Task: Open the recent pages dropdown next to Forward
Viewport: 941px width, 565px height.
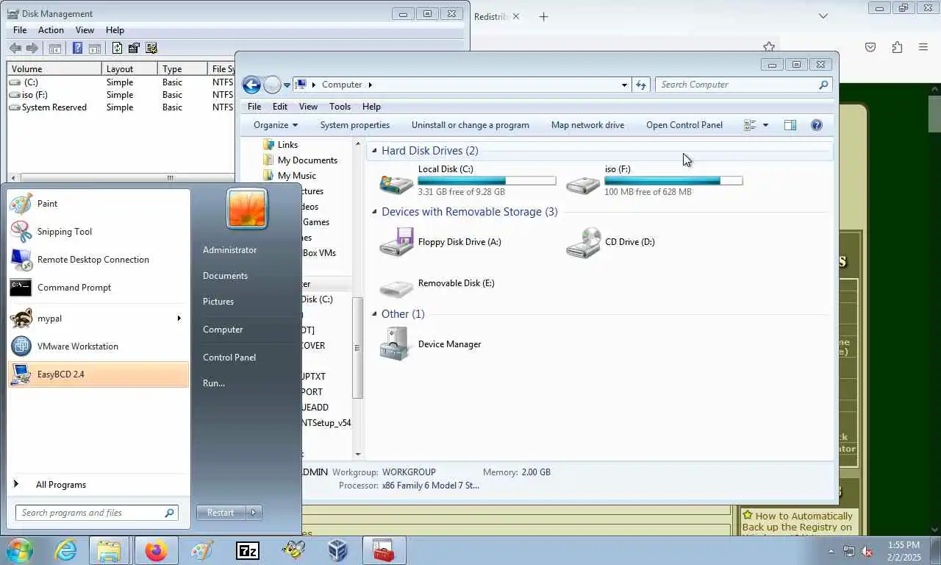Action: [287, 85]
